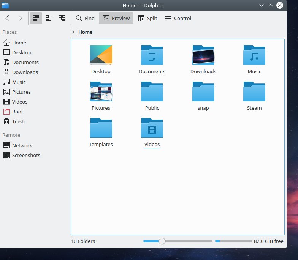Expand the breadcrumb arrow before Home

pos(73,32)
